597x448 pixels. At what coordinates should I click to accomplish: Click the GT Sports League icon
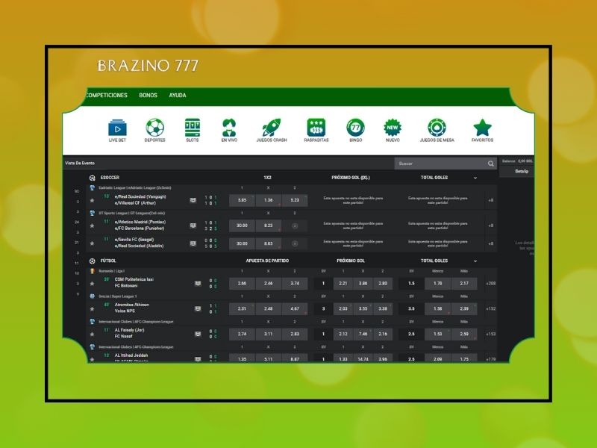92,214
